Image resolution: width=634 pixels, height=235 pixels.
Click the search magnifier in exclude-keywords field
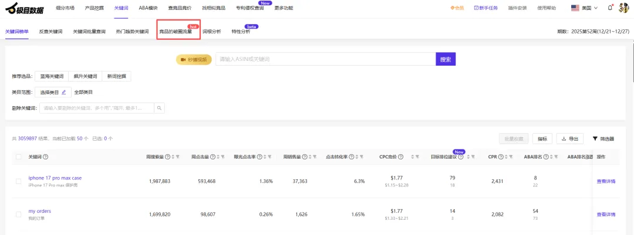point(159,108)
